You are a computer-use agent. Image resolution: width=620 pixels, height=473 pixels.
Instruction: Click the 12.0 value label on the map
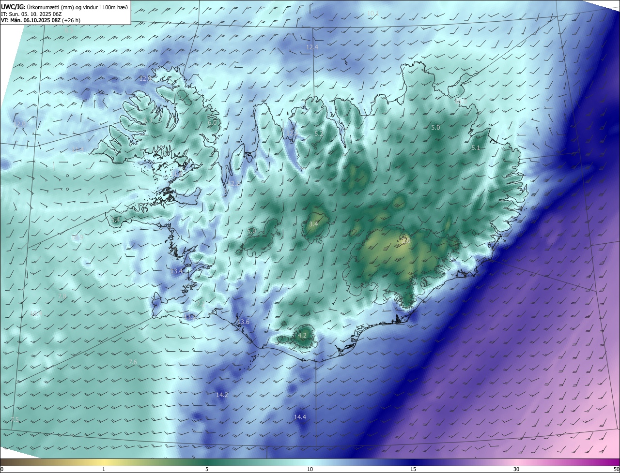(x=19, y=124)
